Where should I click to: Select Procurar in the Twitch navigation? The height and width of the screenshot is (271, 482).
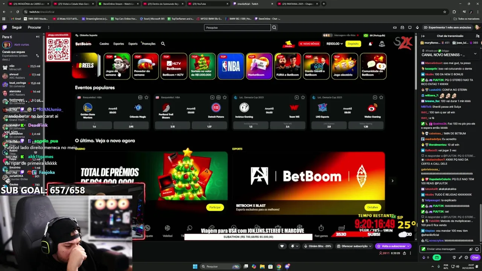[x=34, y=27]
